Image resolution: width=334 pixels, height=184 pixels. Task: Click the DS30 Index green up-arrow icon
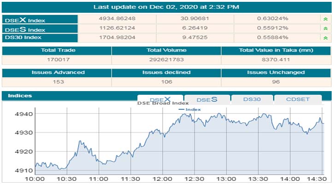(x=326, y=38)
